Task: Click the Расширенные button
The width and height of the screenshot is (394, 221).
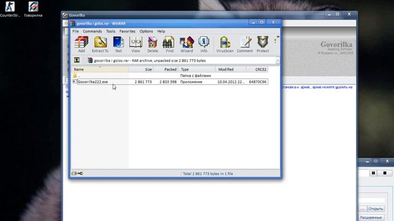Action: click(x=371, y=217)
